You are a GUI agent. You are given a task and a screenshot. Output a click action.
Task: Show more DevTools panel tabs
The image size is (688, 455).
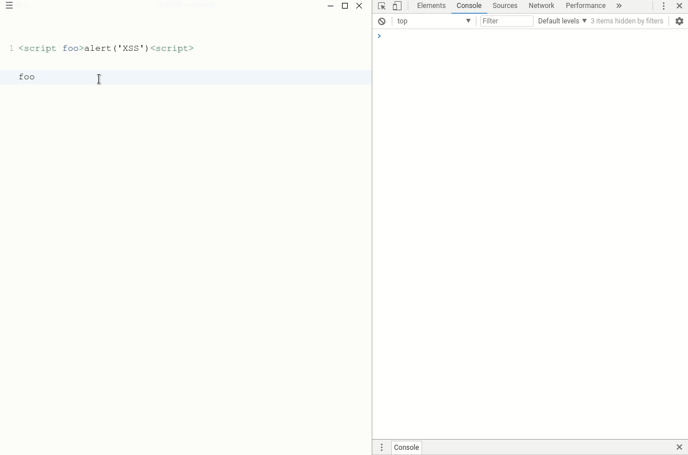tap(619, 6)
